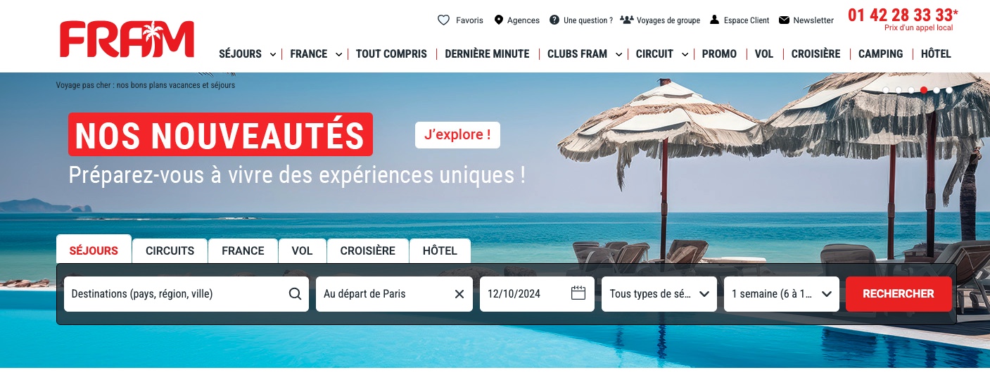Click the Agences location pin icon

click(x=499, y=20)
